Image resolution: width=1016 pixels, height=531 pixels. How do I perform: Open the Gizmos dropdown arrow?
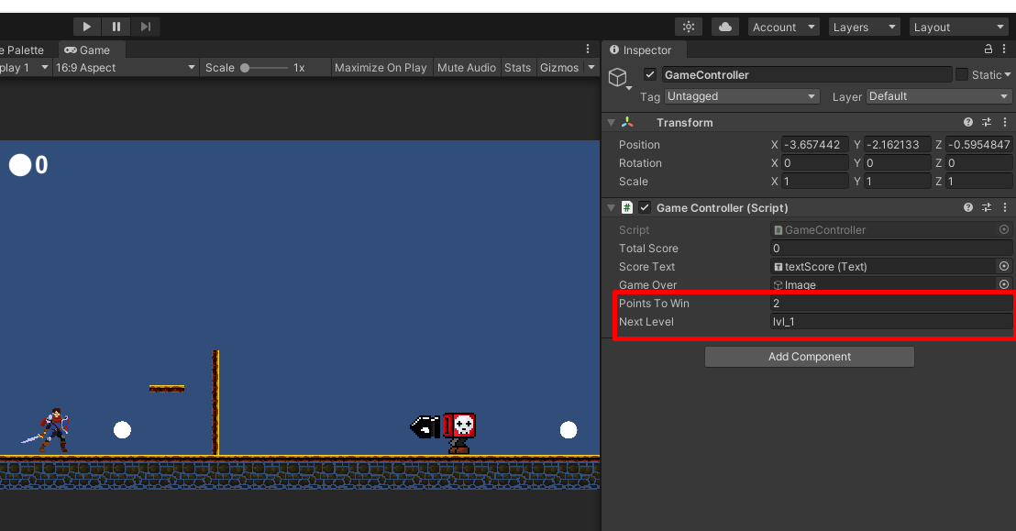coord(591,68)
